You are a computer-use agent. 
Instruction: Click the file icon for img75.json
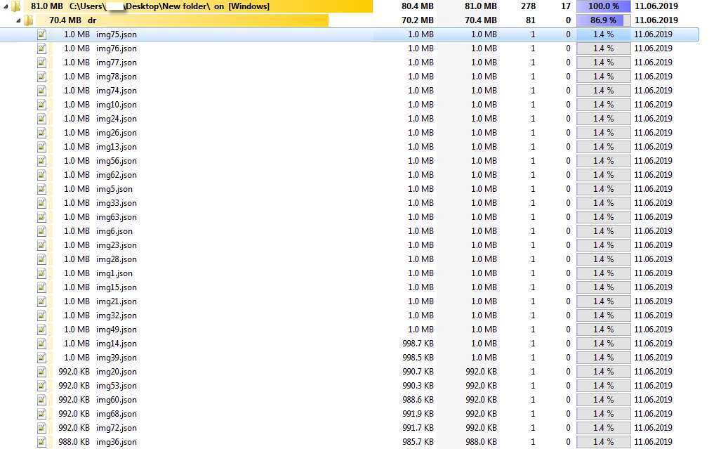[42, 34]
